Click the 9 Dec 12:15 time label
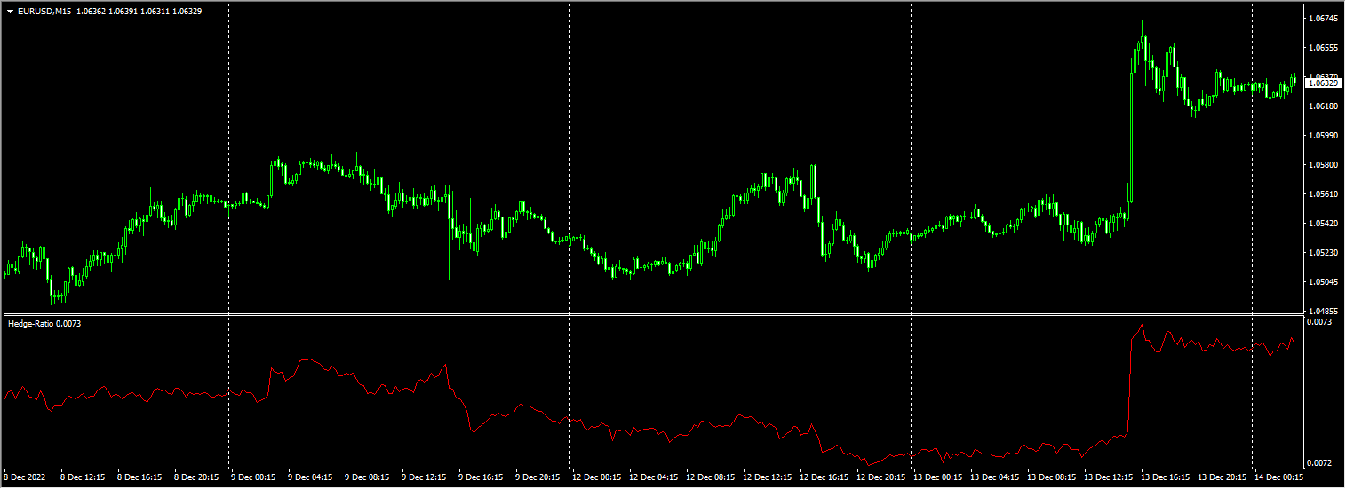 coord(424,477)
